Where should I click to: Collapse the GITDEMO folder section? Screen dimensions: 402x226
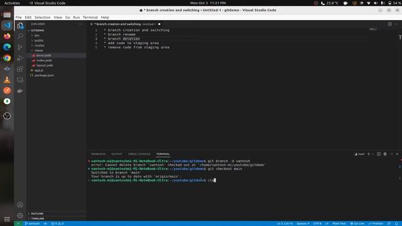pyautogui.click(x=57, y=31)
